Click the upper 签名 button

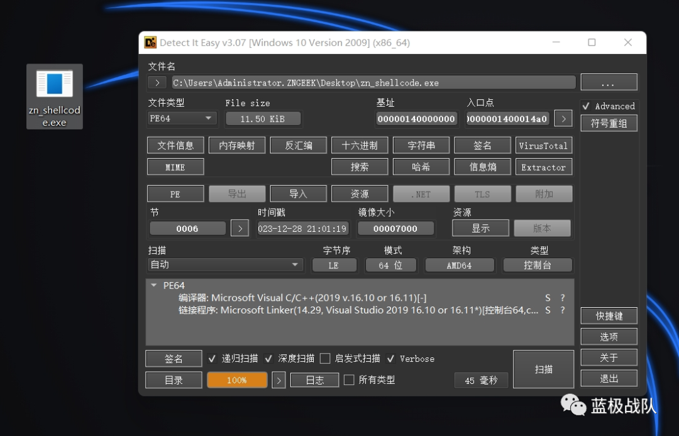pyautogui.click(x=482, y=145)
